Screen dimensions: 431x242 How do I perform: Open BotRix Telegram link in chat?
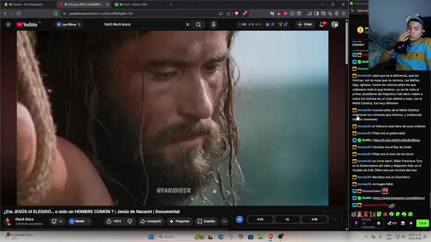[396, 140]
